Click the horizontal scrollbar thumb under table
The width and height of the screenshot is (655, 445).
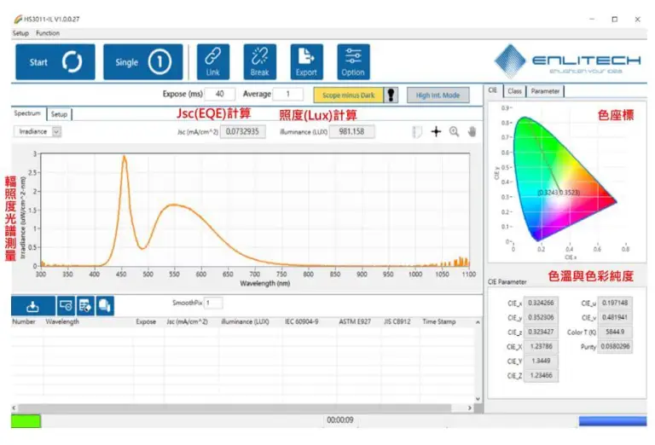(235, 407)
